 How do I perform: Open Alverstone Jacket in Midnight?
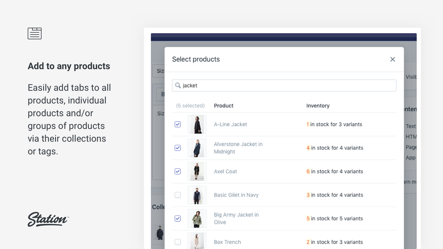(238, 148)
